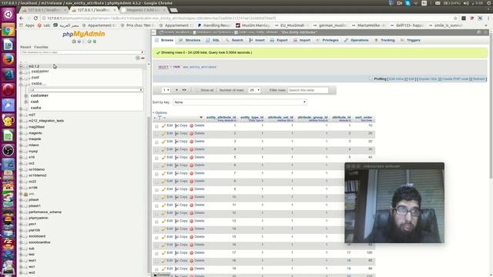Sort by the sort_order column header
Image resolution: width=493 pixels, height=277 pixels.
coord(364,117)
